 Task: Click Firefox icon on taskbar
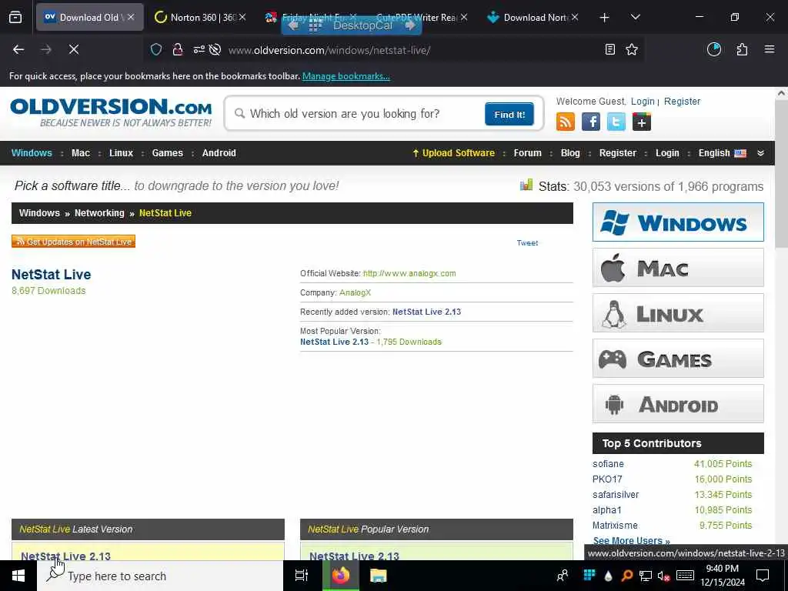(340, 576)
